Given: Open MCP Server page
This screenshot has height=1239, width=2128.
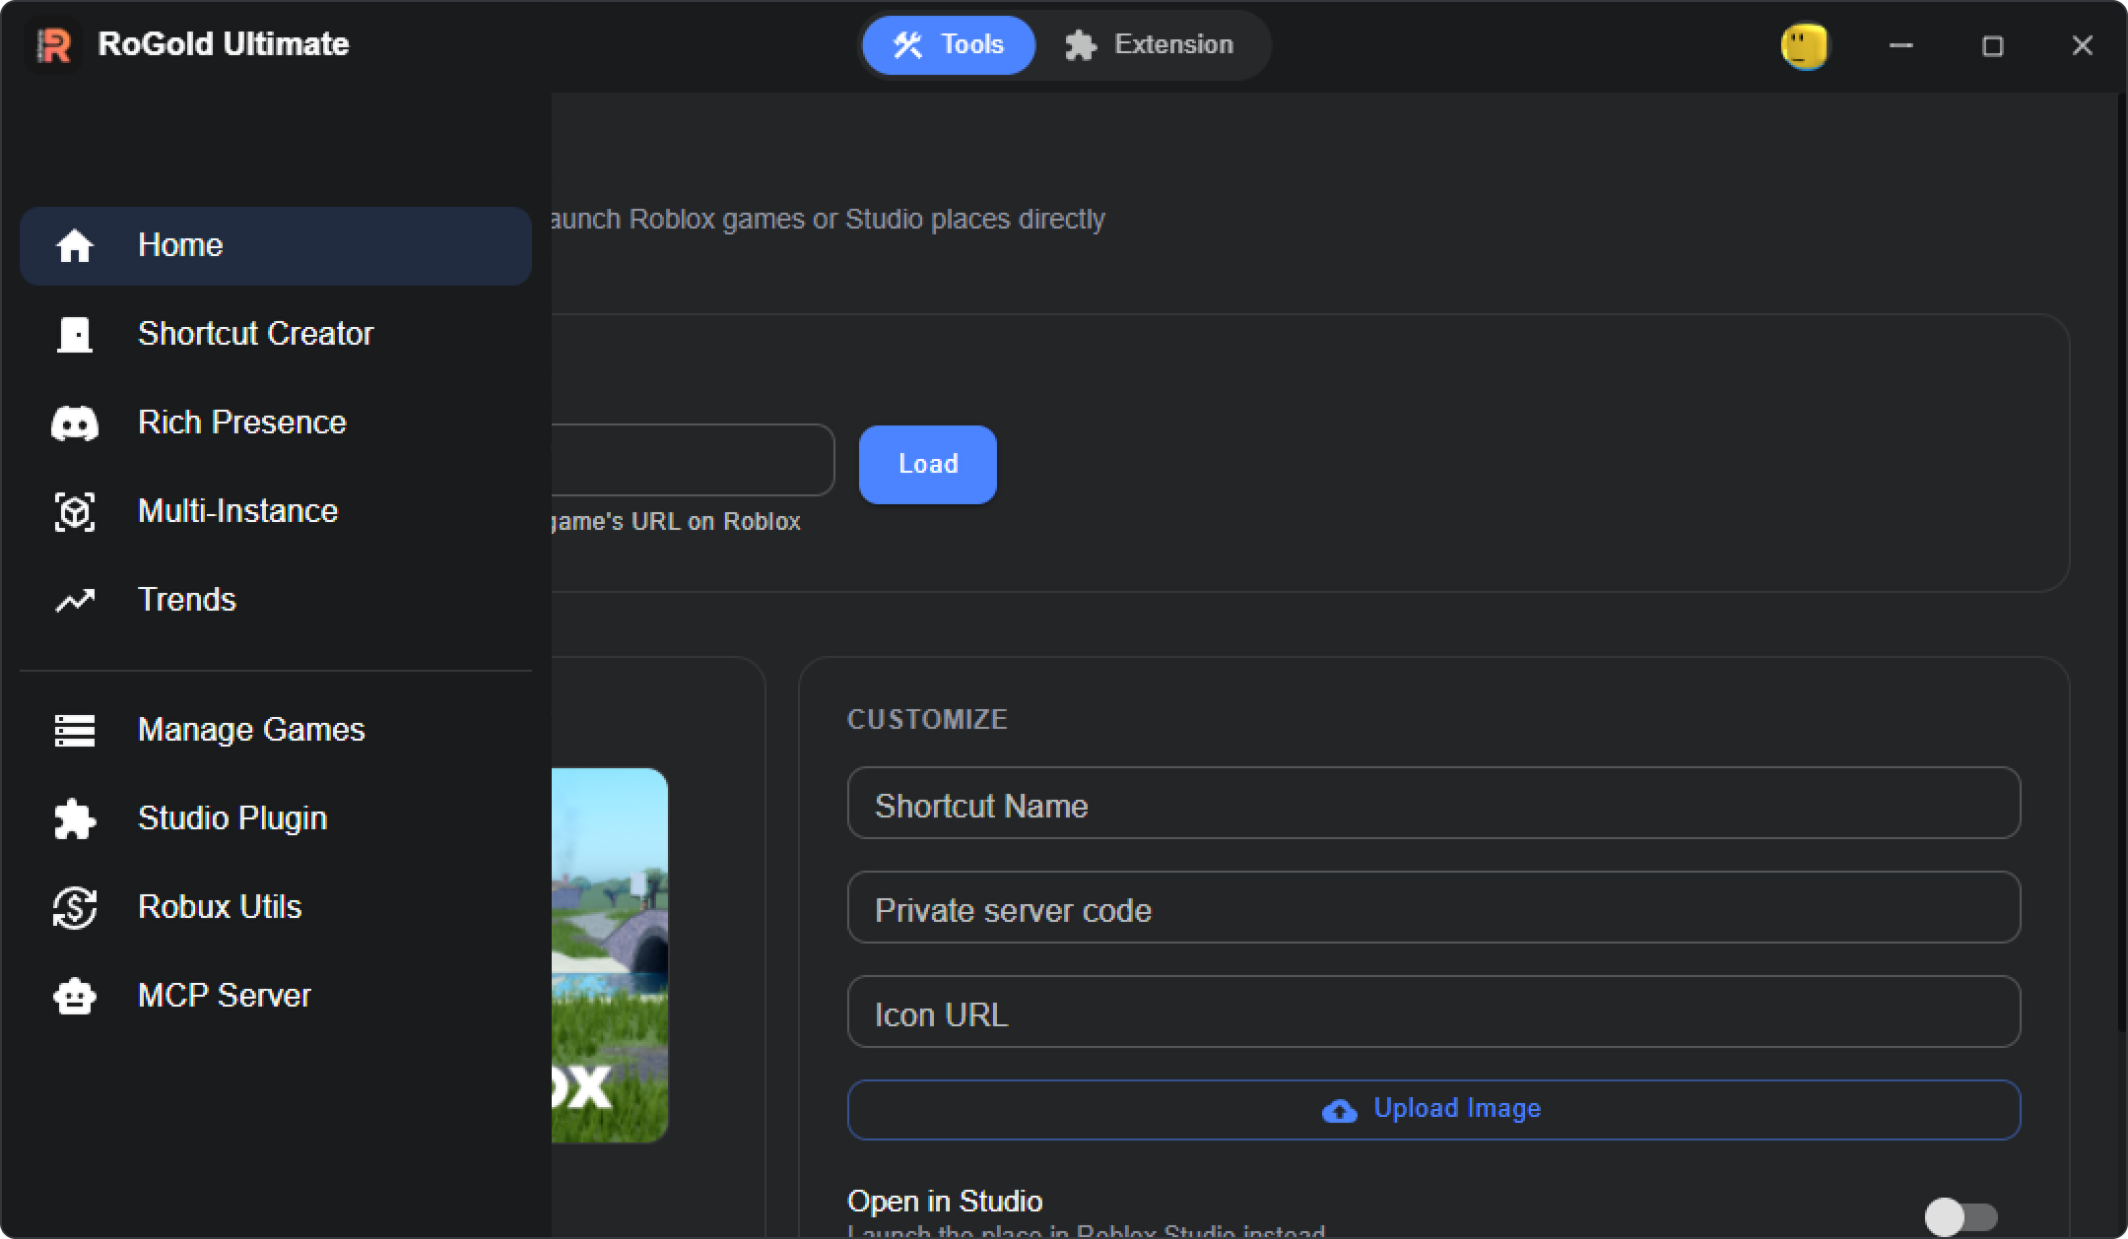Looking at the screenshot, I should pyautogui.click(x=276, y=997).
